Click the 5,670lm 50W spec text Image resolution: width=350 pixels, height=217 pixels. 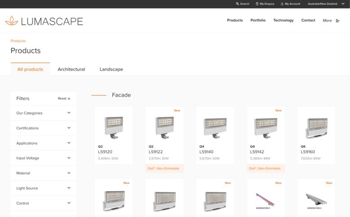tap(209, 159)
